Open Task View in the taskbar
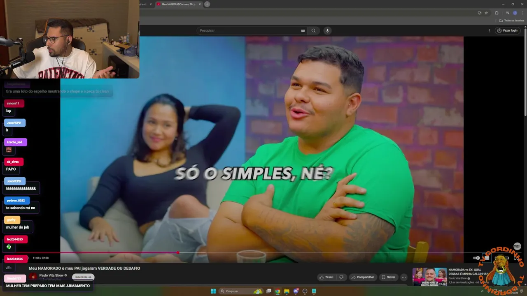Viewport: 527px width, 296px height. (x=269, y=291)
